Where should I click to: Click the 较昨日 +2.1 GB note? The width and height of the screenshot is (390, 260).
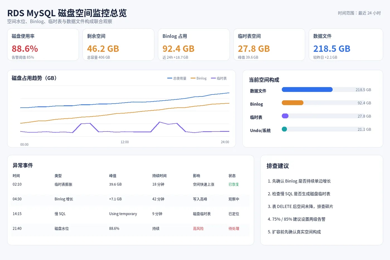pos(325,57)
